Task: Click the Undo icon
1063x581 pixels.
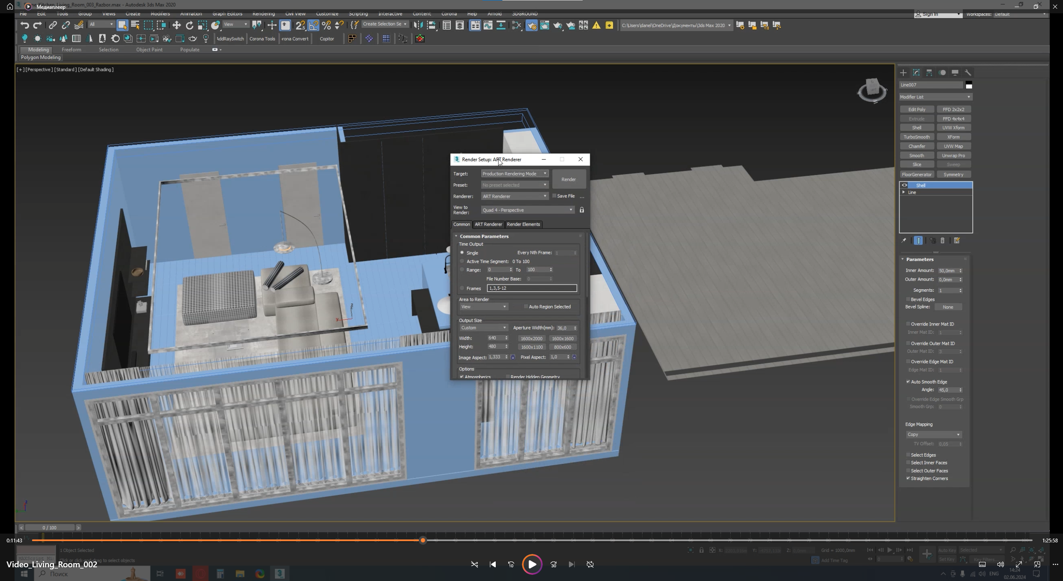Action: pos(24,25)
